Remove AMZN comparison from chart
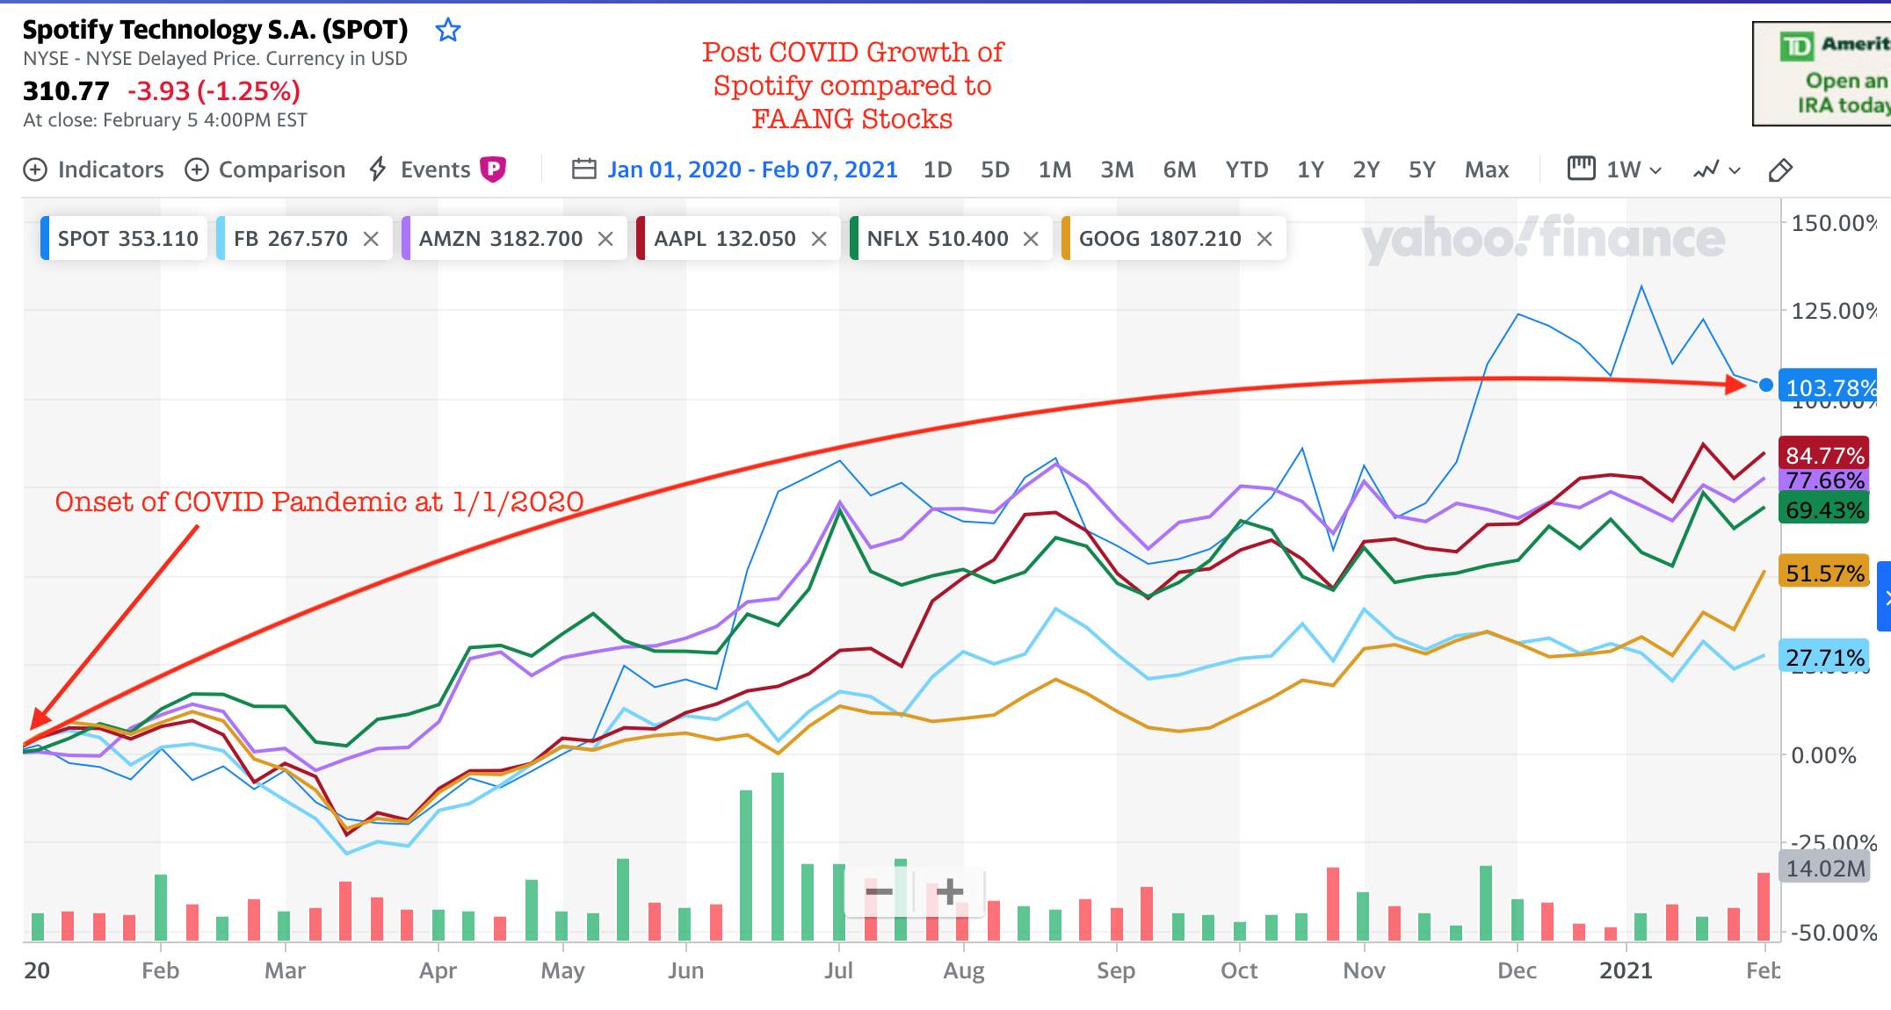Screen dimensions: 1891x1010 (605, 239)
